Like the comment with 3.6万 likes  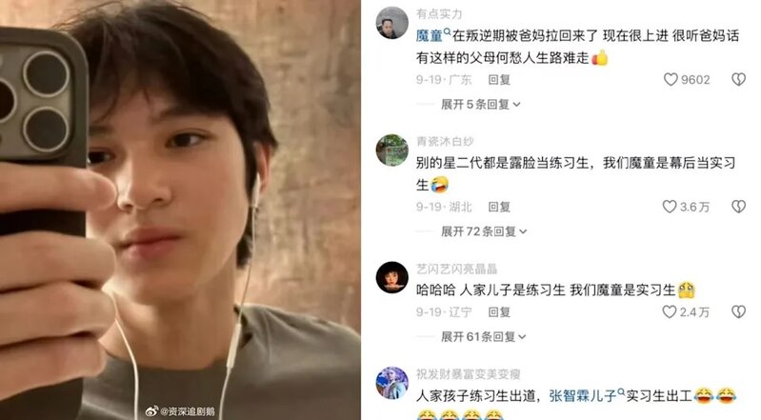click(x=670, y=207)
